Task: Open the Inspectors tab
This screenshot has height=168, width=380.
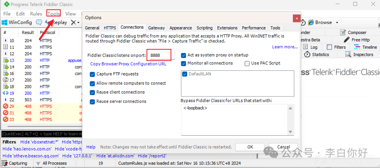Action: tap(359, 54)
